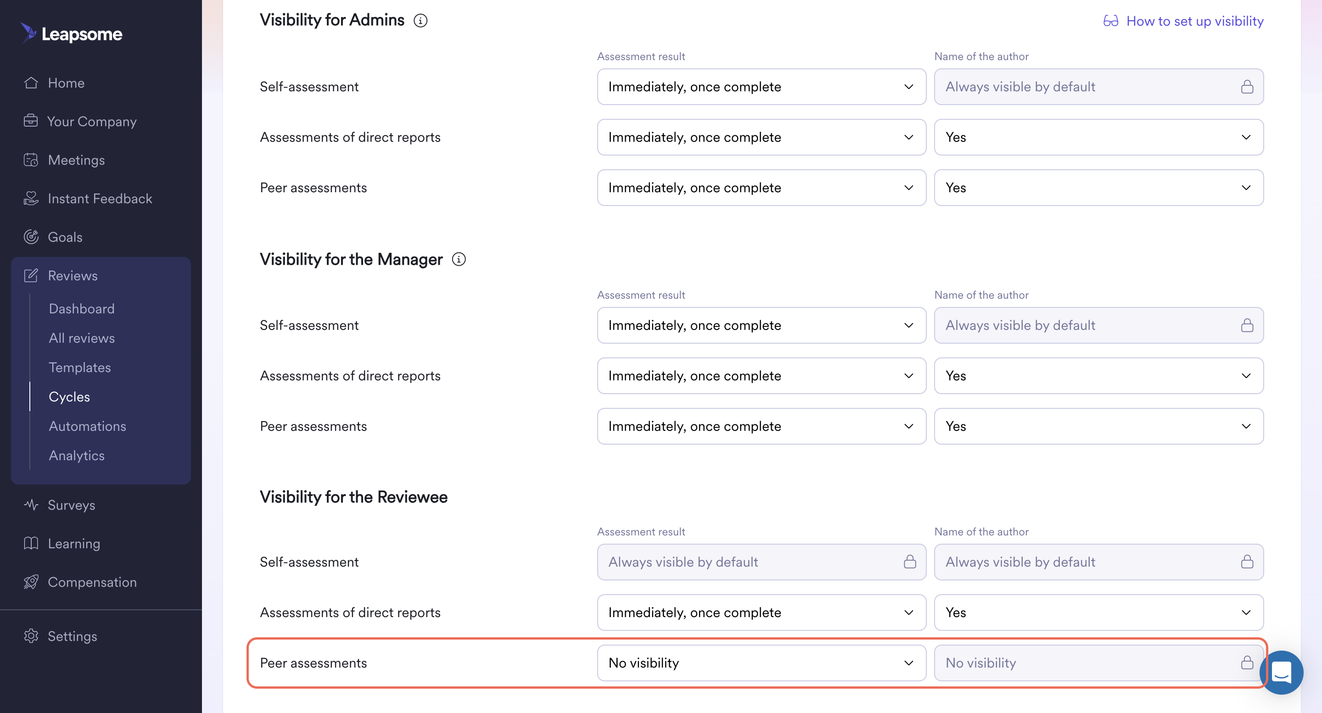Click the Compensation rocket icon
1322x713 pixels.
click(31, 582)
